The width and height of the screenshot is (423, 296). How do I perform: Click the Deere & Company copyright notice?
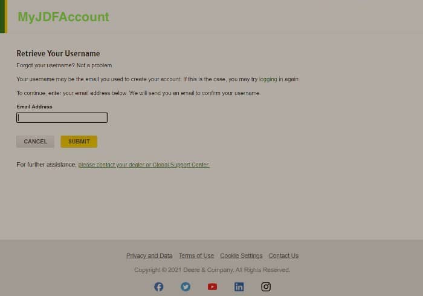click(x=212, y=270)
